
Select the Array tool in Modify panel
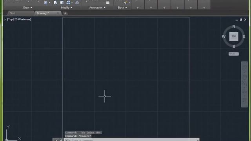pos(68,2)
